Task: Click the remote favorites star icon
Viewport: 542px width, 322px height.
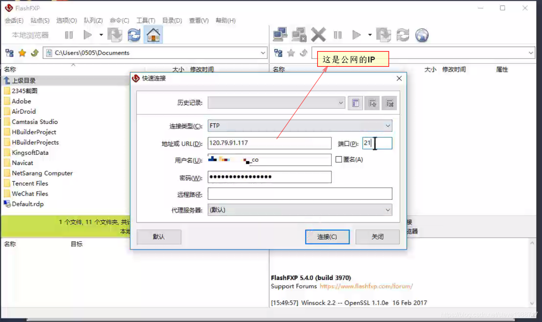Action: 291,53
